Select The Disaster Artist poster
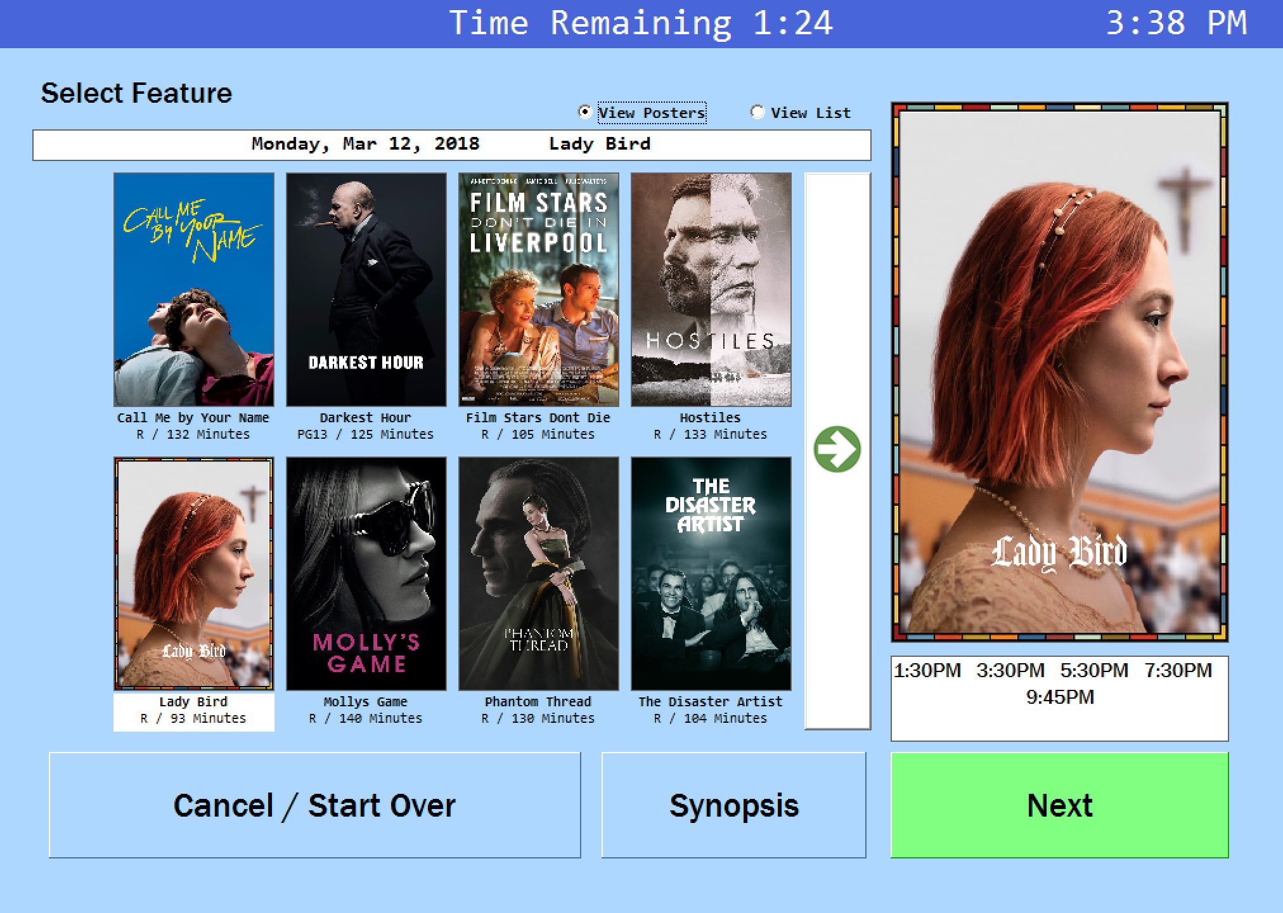Image resolution: width=1283 pixels, height=913 pixels. (x=711, y=574)
